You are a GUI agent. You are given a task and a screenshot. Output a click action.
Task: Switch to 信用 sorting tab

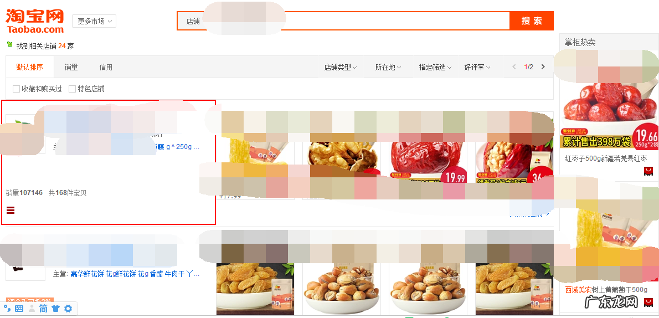(x=106, y=67)
